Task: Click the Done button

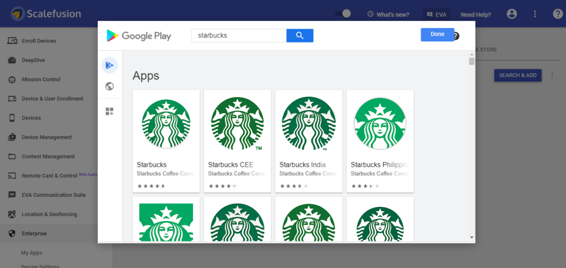Action: point(438,35)
